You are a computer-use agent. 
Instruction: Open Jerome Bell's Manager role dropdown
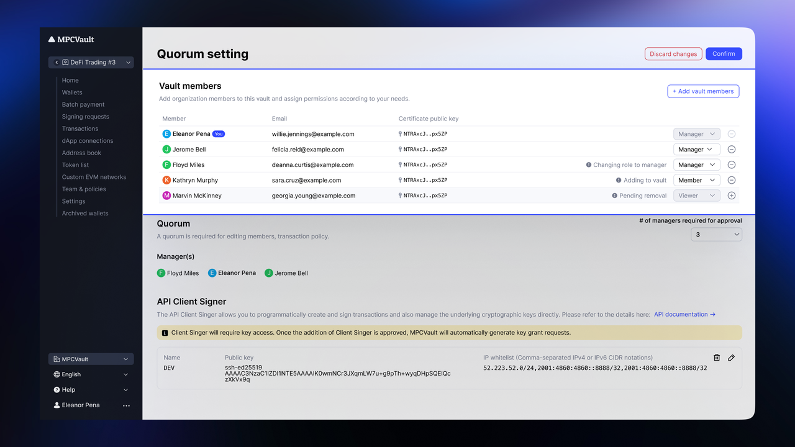696,150
